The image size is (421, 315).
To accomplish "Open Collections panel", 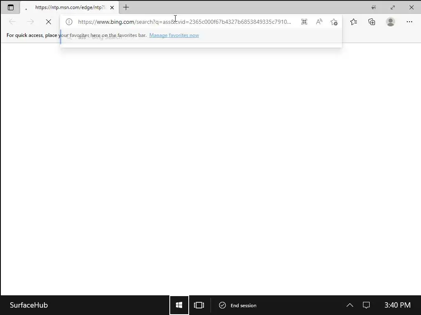I will click(372, 22).
